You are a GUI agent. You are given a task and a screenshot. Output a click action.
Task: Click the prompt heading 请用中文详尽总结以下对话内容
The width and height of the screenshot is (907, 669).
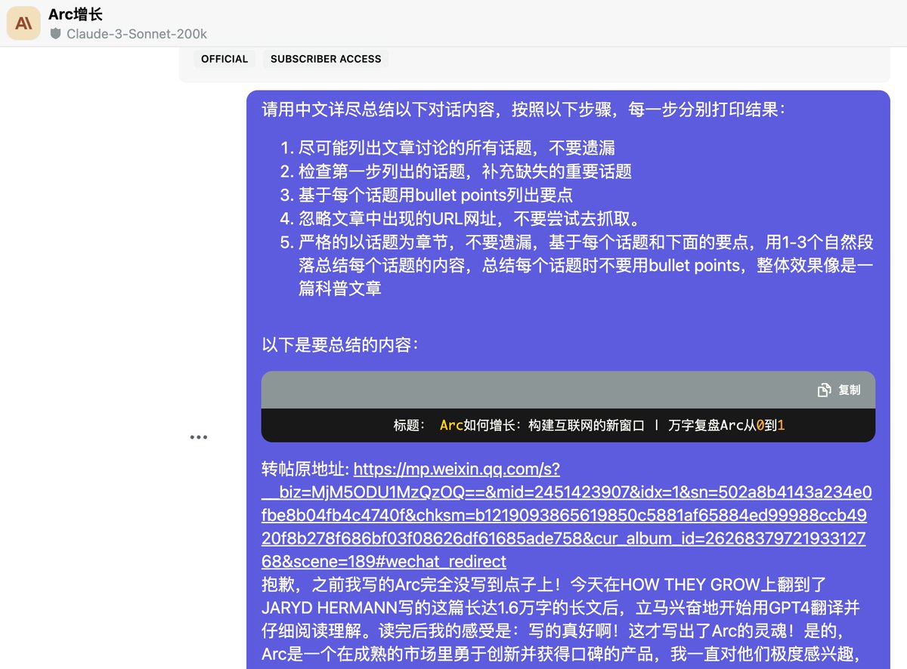pyautogui.click(x=524, y=109)
